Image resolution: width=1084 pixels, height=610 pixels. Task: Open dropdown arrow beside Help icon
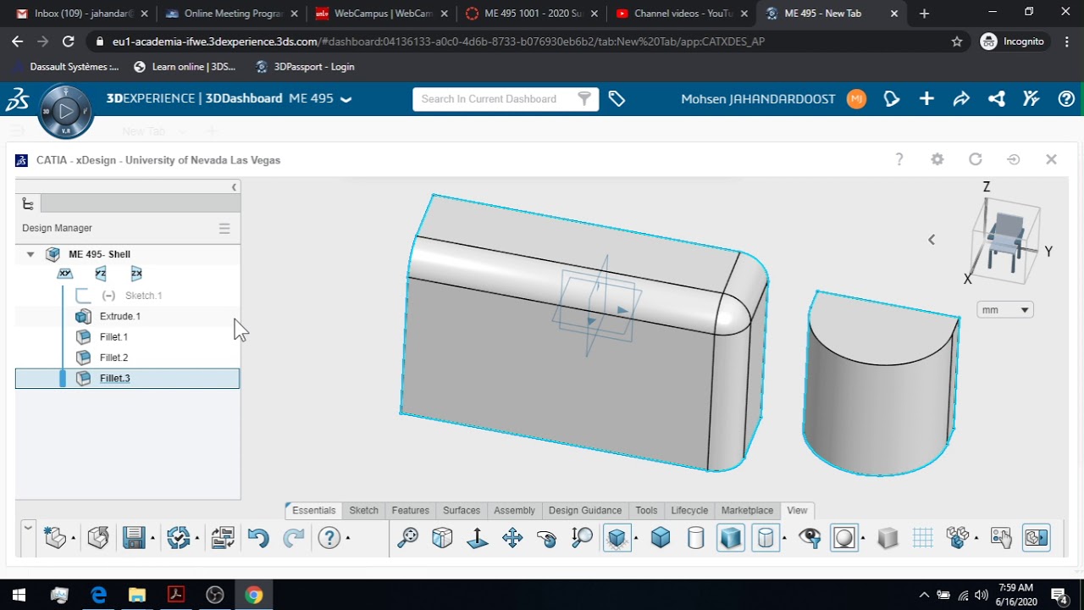347,538
